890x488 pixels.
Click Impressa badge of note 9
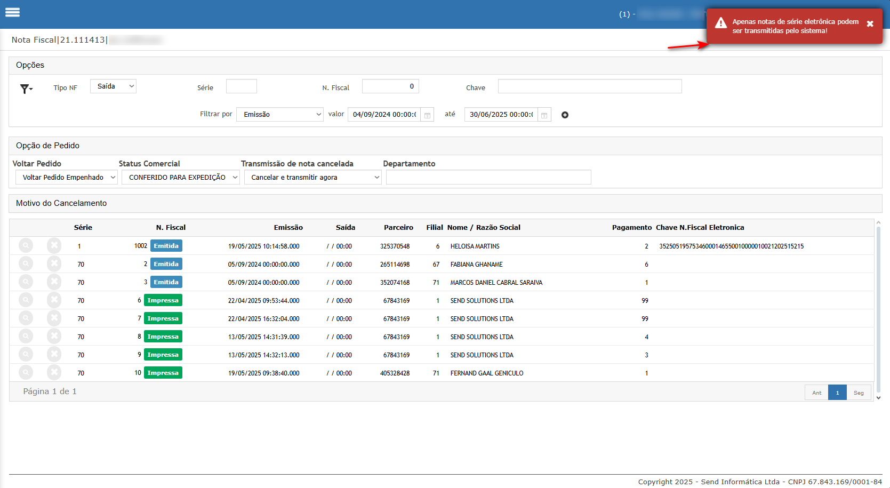(163, 355)
